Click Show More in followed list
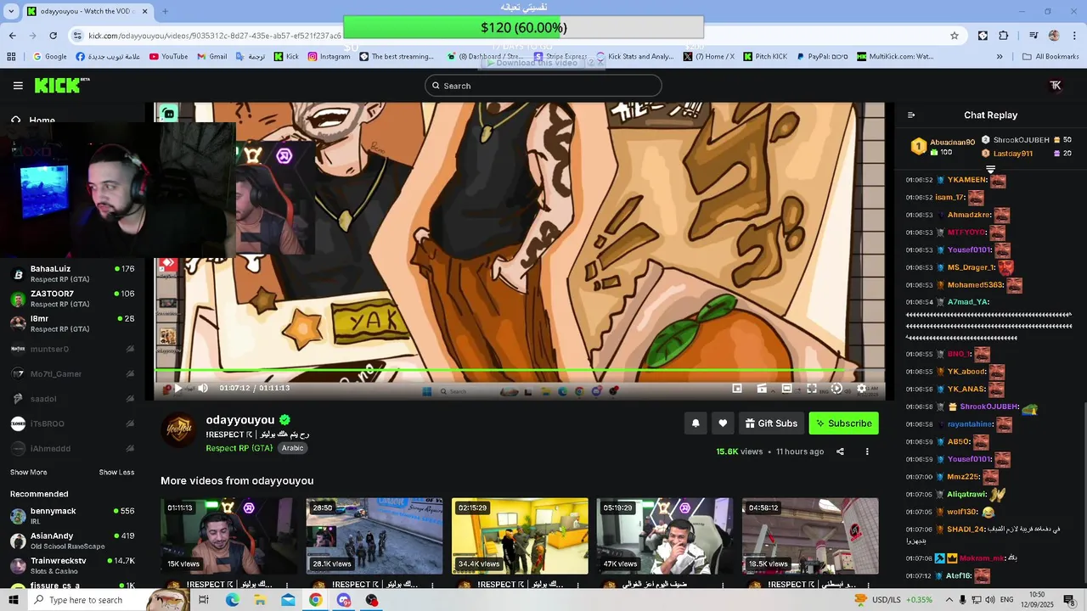 (x=29, y=472)
